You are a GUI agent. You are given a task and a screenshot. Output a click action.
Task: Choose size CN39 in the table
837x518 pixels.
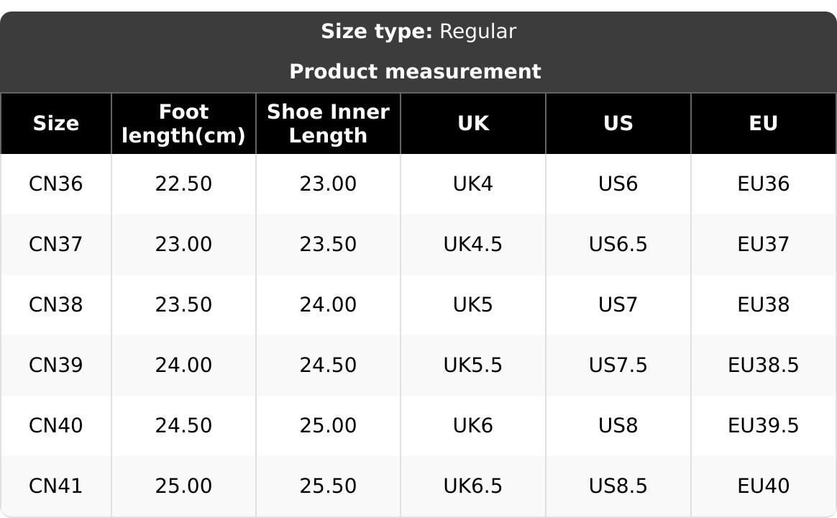[55, 365]
